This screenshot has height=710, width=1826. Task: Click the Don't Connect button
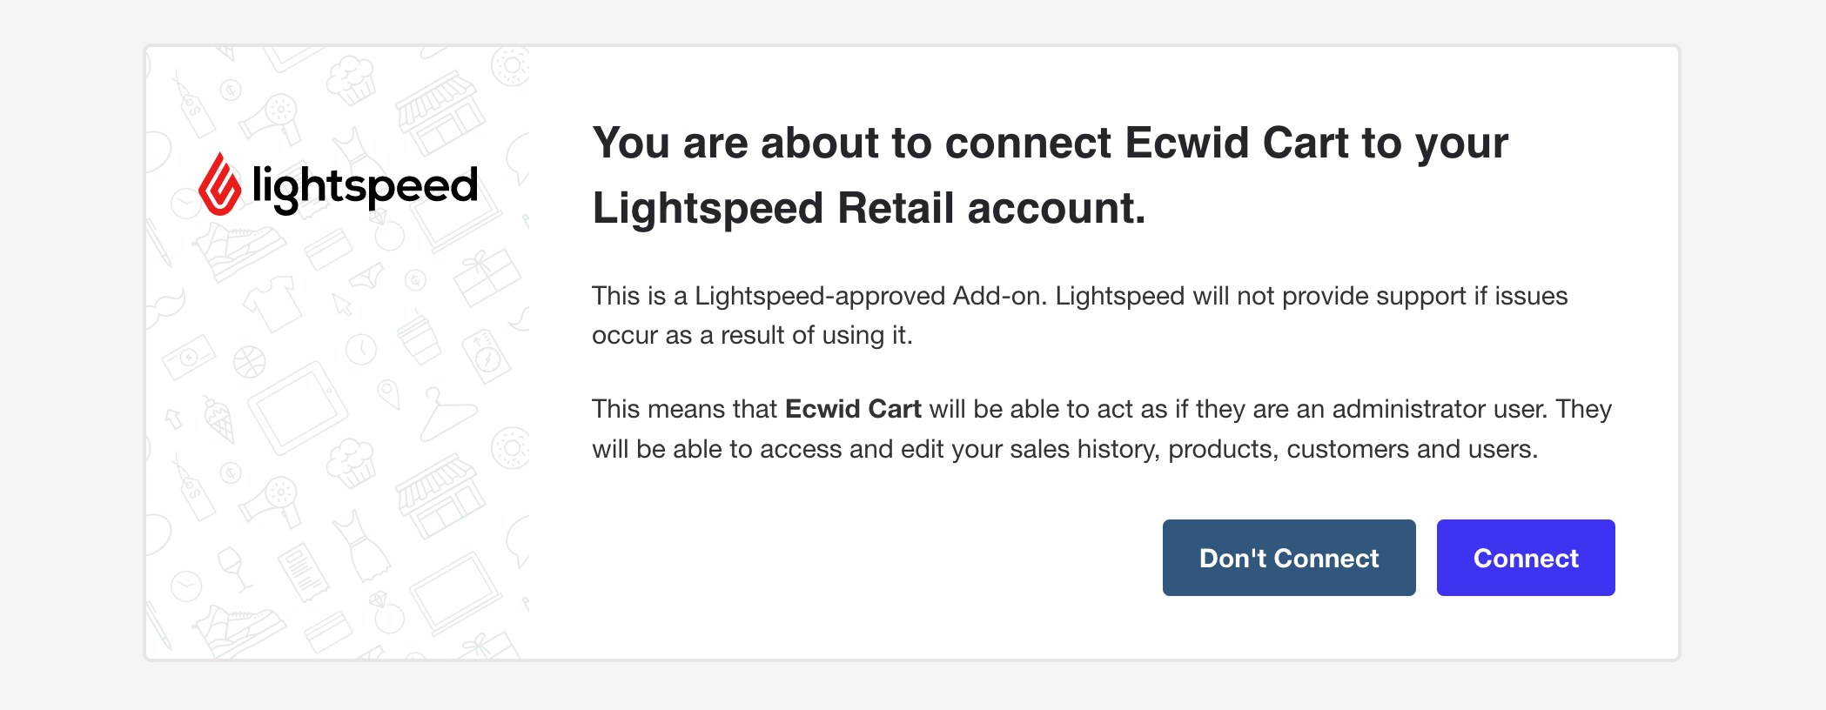[x=1288, y=558]
